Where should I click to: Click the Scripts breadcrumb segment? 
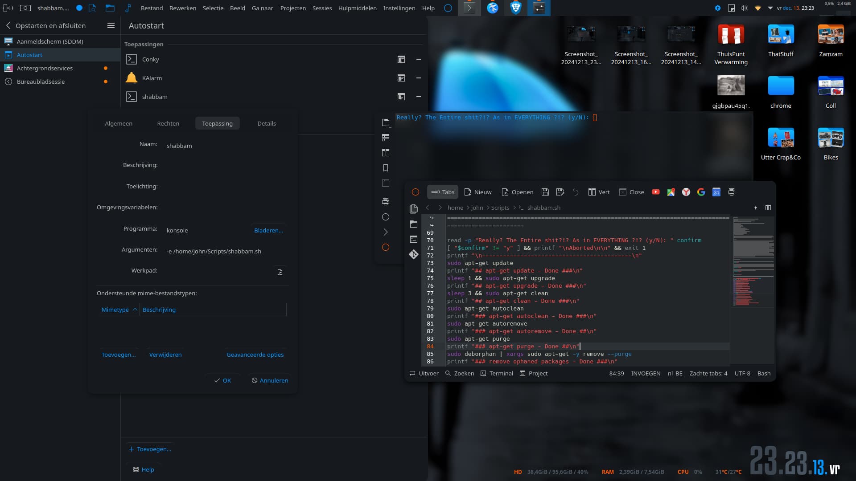coord(500,208)
